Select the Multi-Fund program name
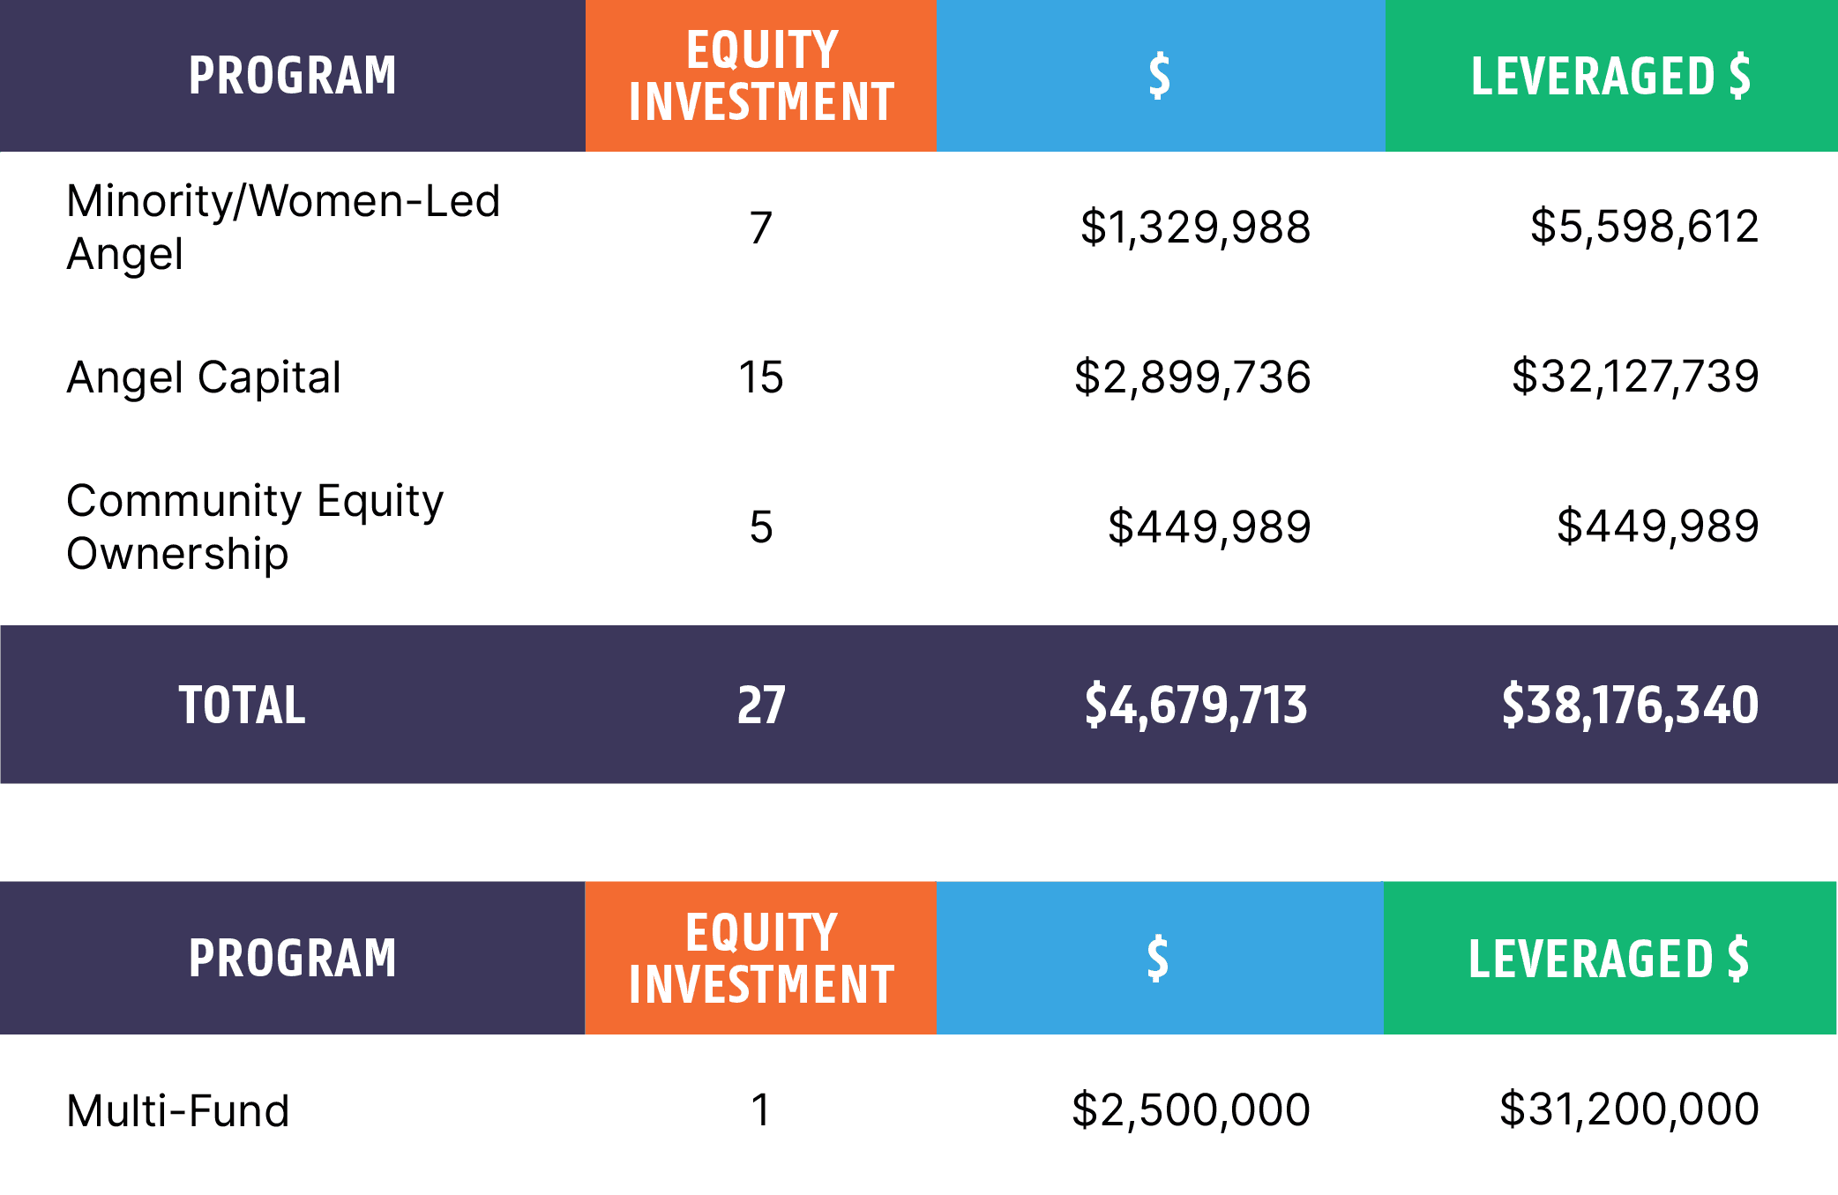This screenshot has height=1195, width=1838. 178,1110
